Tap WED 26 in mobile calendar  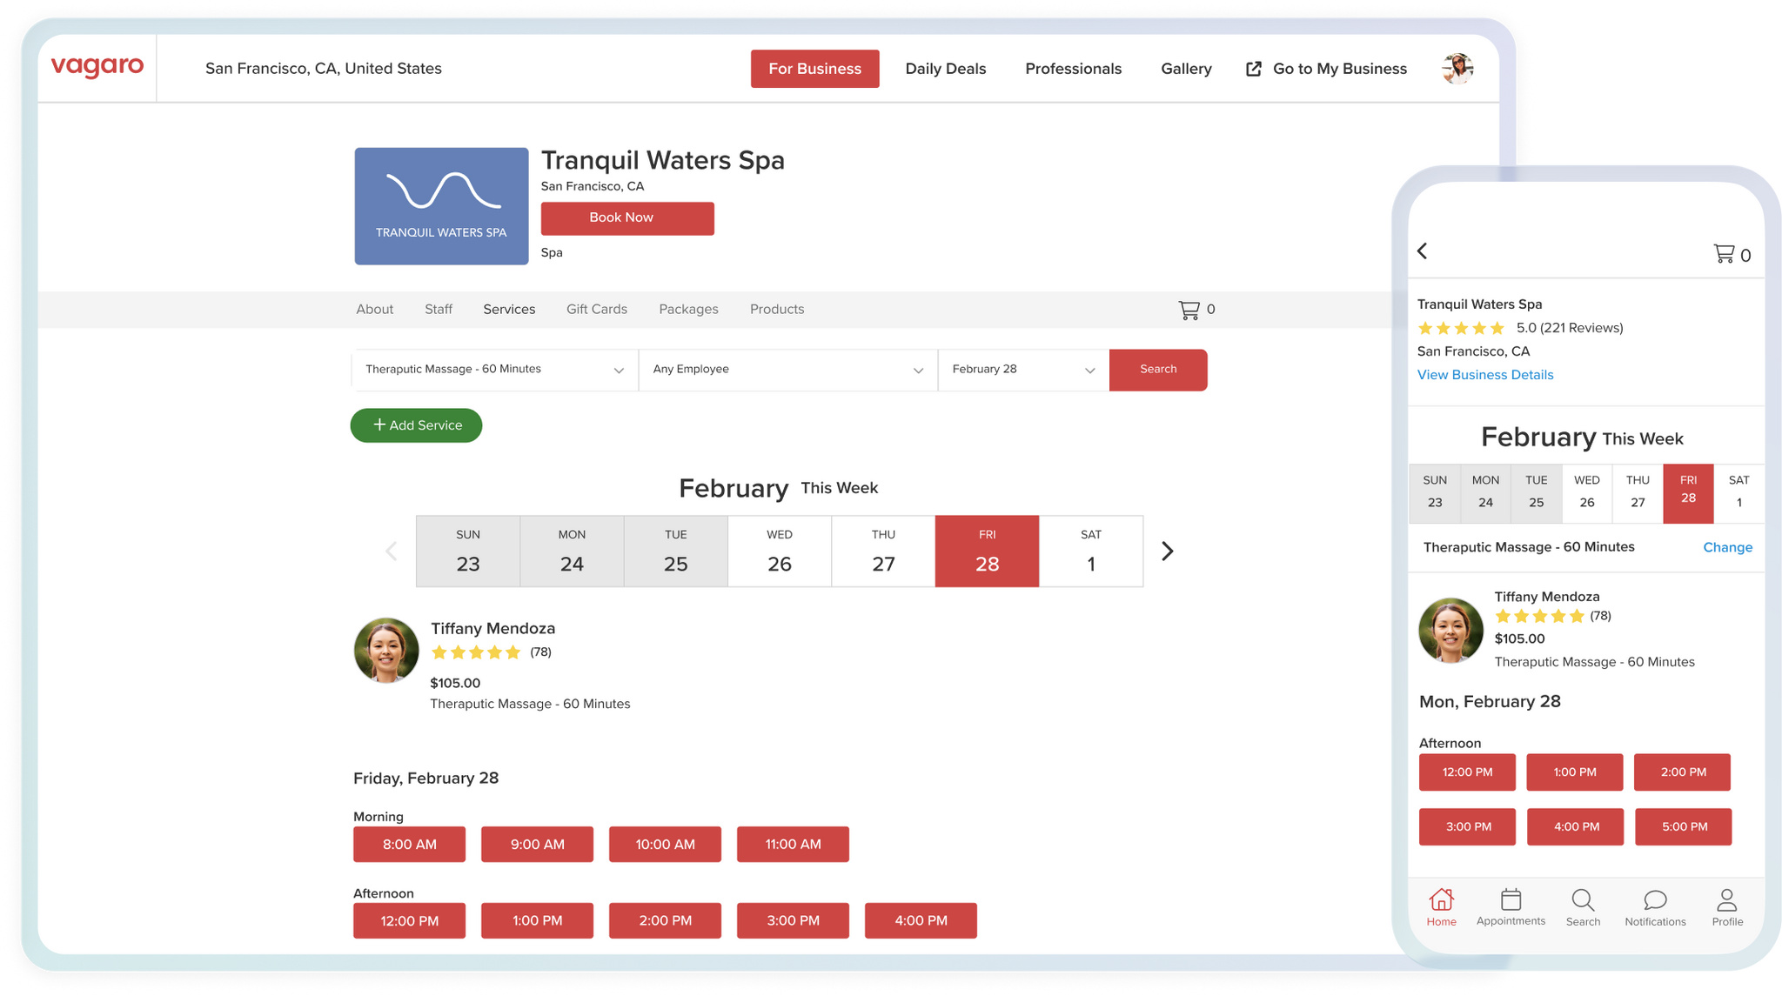[1587, 493]
